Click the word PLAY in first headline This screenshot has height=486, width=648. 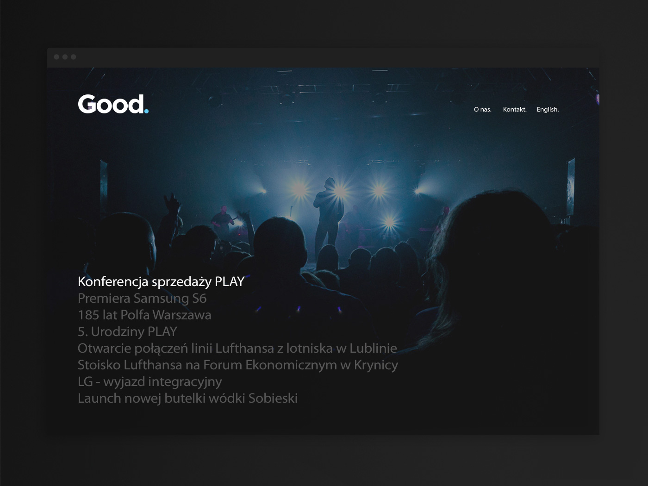[x=230, y=281]
